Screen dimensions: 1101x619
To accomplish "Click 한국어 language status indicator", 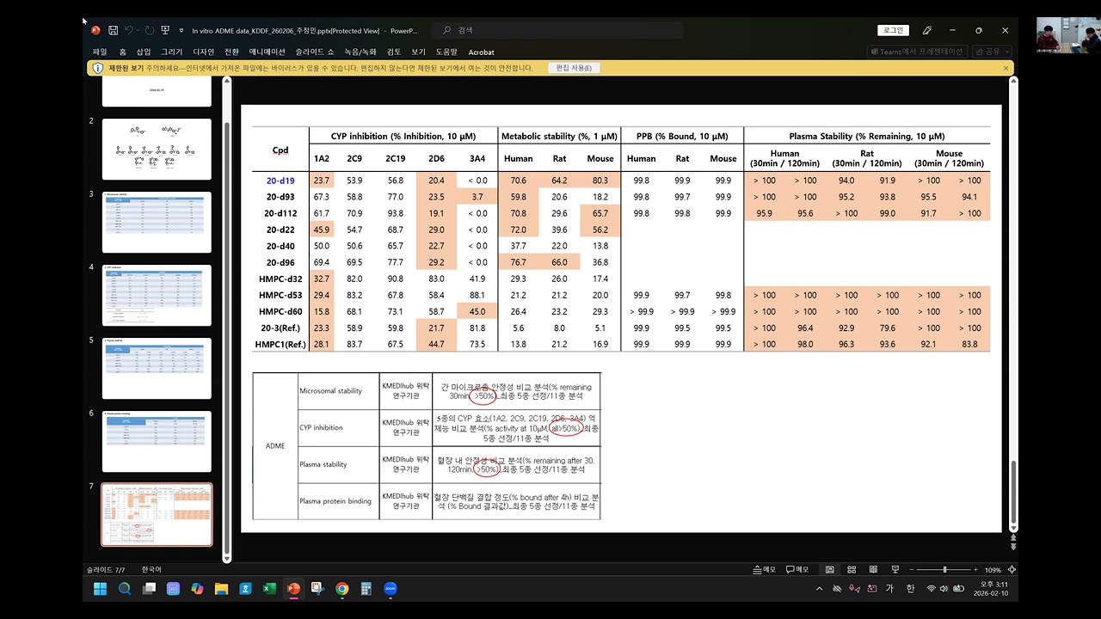I will pyautogui.click(x=151, y=569).
